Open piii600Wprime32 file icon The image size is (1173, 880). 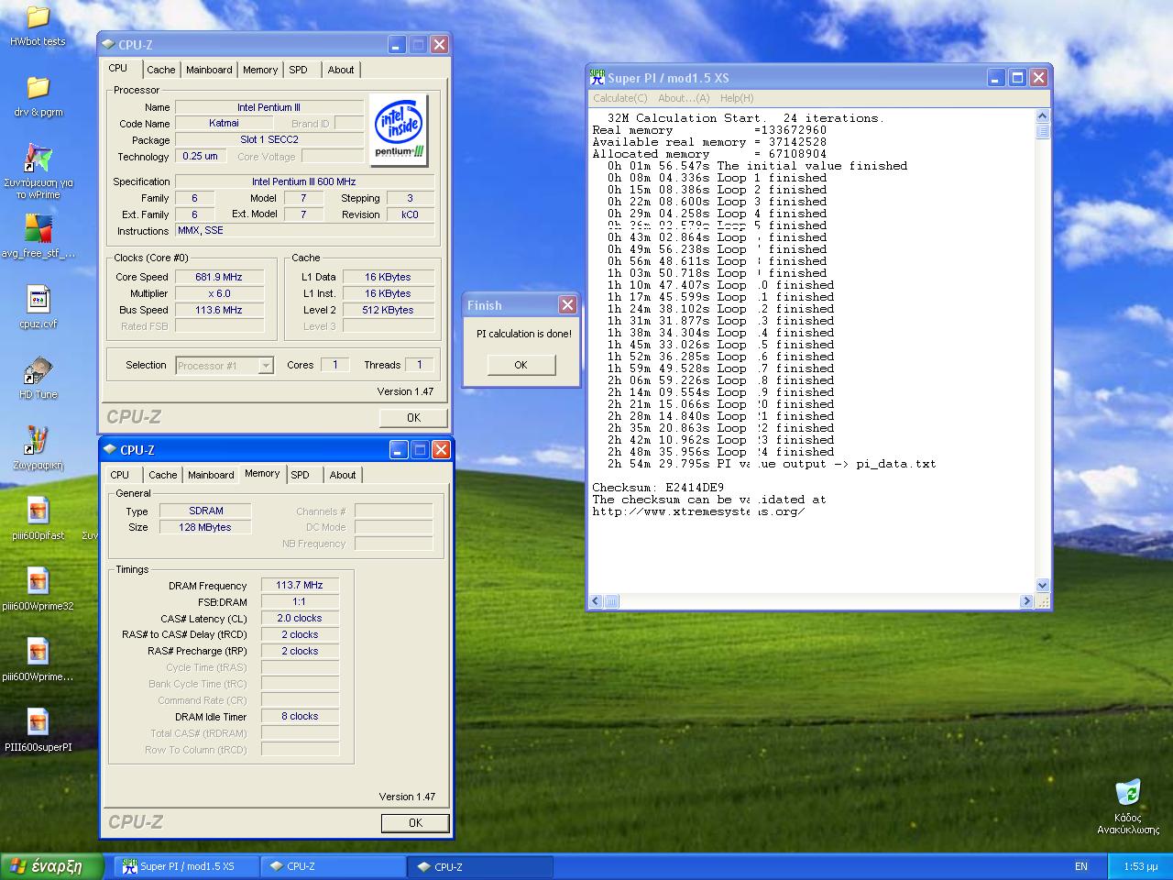[38, 582]
